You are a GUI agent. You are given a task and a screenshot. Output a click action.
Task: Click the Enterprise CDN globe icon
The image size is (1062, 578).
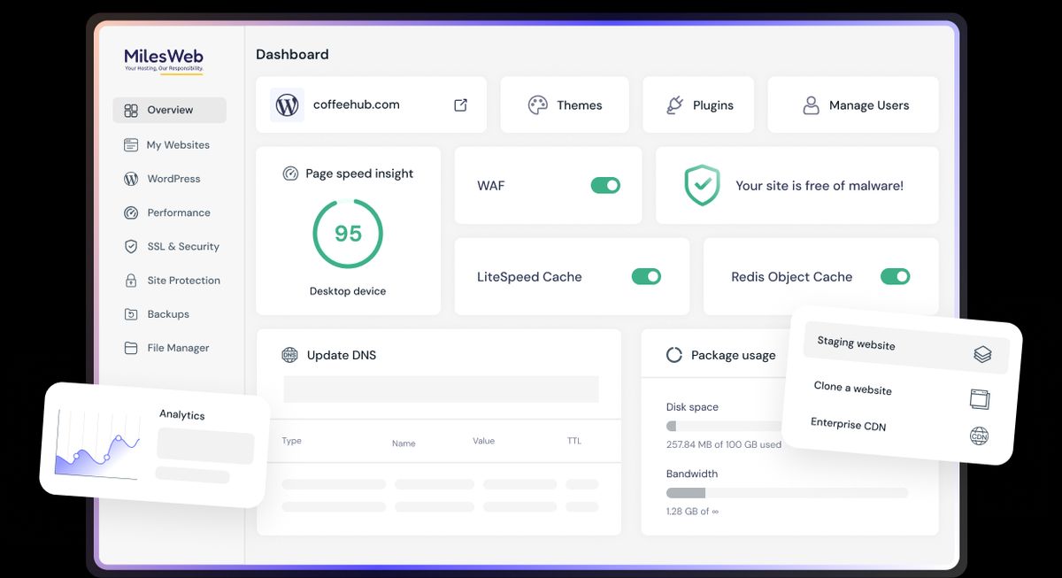pos(979,435)
